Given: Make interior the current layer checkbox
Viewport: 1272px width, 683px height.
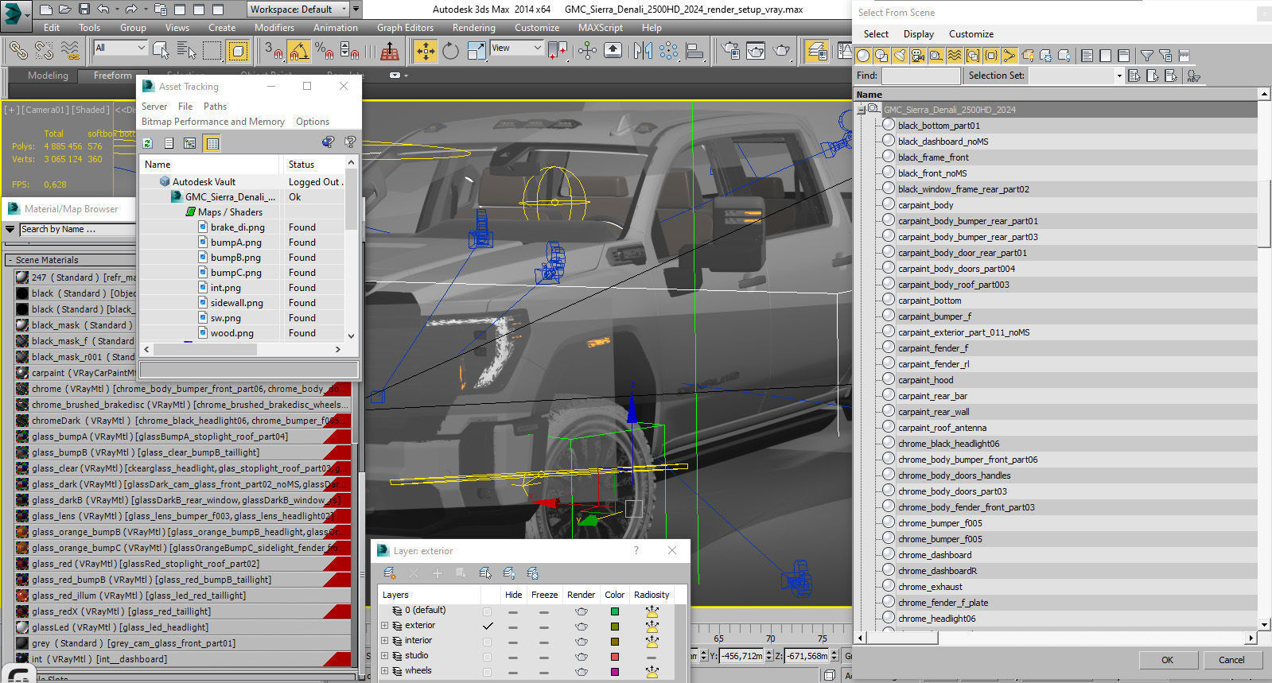Looking at the screenshot, I should pos(487,642).
